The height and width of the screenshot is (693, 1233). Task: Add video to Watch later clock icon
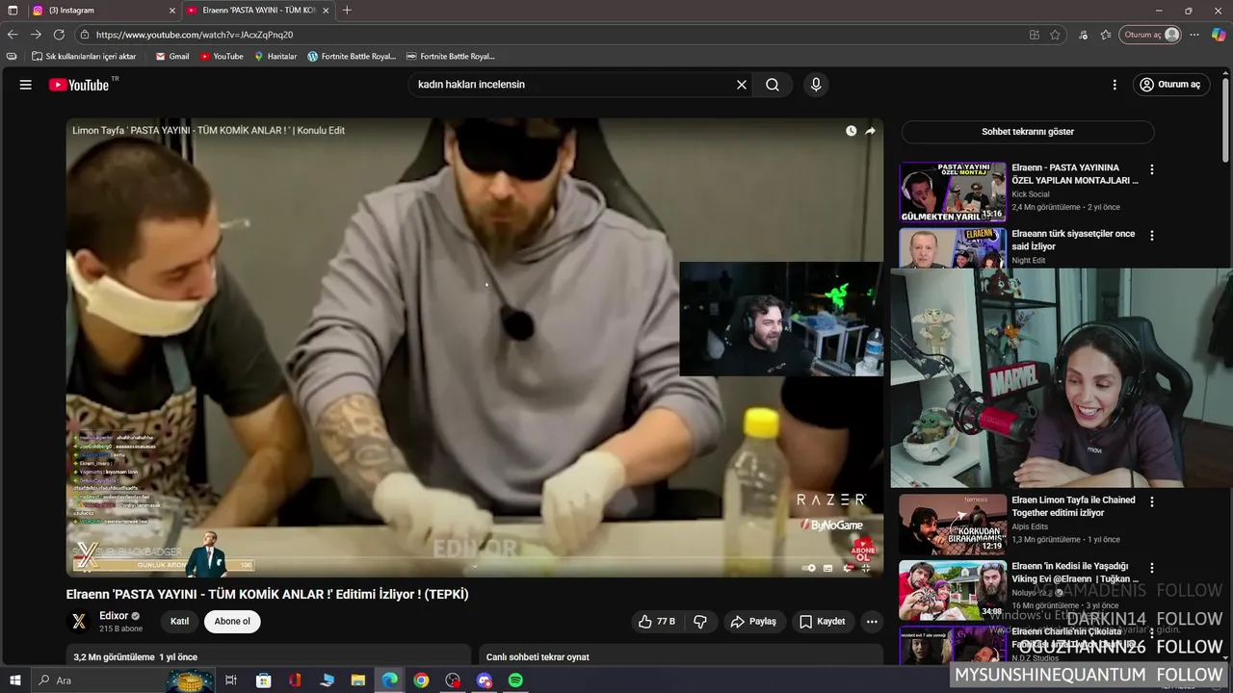pyautogui.click(x=851, y=131)
